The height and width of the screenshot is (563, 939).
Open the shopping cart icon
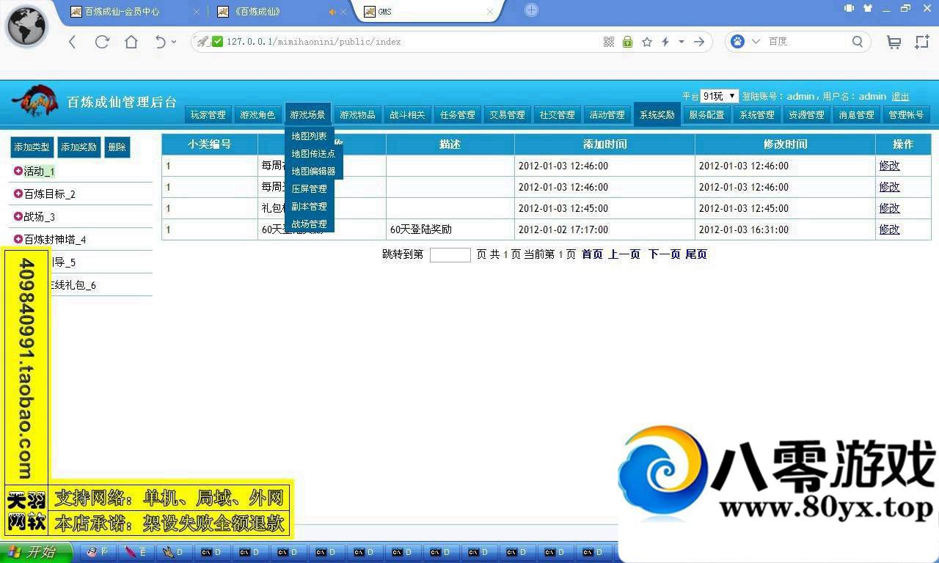click(x=894, y=43)
